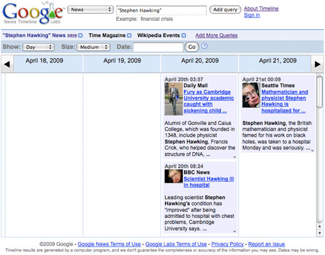Open the Privacy Policy link
The height and width of the screenshot is (255, 325).
point(227,244)
